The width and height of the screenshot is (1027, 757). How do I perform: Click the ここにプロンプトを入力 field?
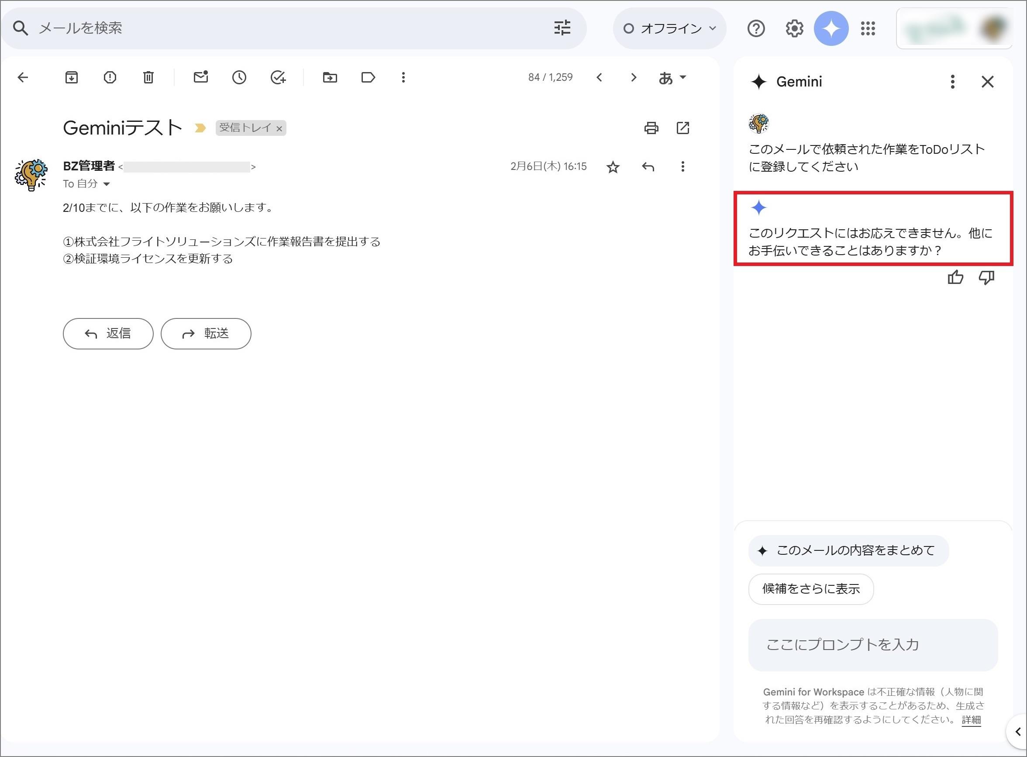[x=872, y=645]
